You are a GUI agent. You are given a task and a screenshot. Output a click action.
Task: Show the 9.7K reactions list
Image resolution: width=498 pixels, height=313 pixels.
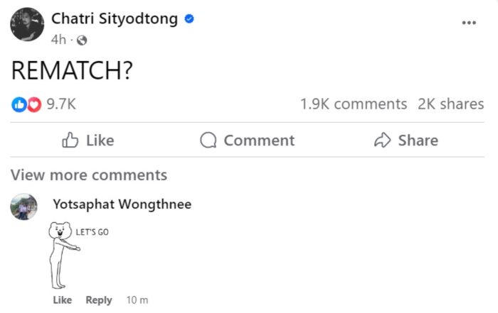tap(61, 104)
